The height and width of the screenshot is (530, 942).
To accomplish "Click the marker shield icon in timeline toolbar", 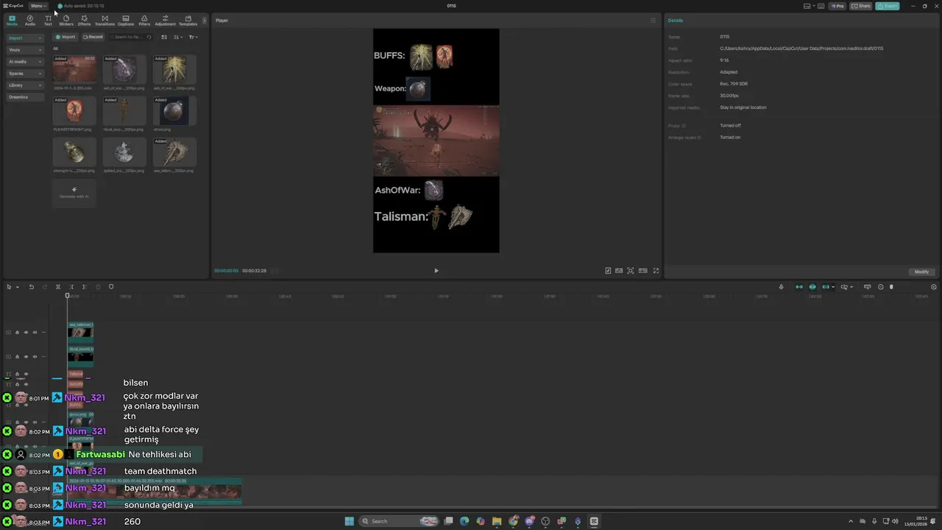I will tap(111, 287).
